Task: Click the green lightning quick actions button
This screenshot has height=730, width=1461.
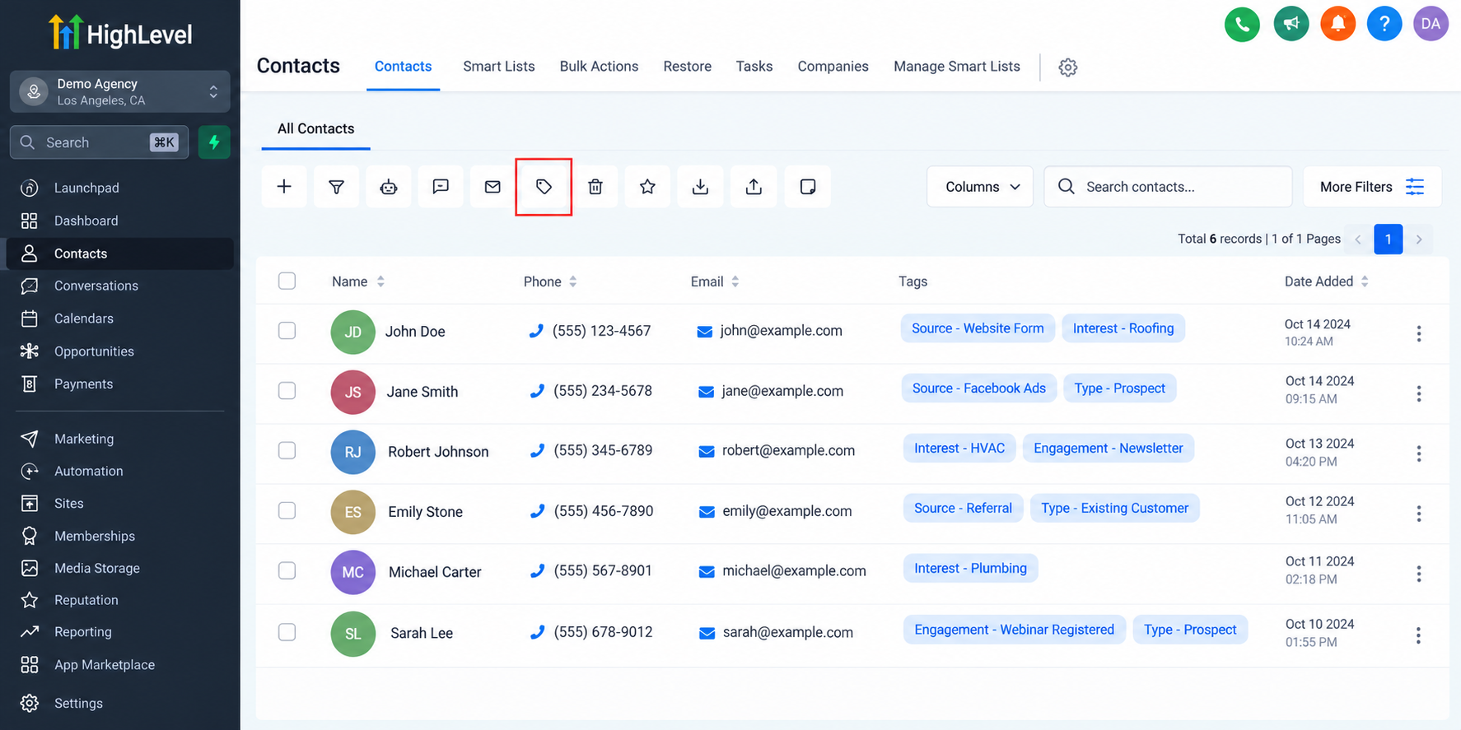Action: [x=214, y=142]
